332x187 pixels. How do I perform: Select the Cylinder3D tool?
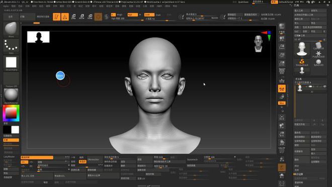point(318,46)
